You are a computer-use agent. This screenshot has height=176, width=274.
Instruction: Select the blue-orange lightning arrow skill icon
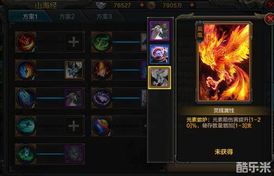tap(26, 70)
